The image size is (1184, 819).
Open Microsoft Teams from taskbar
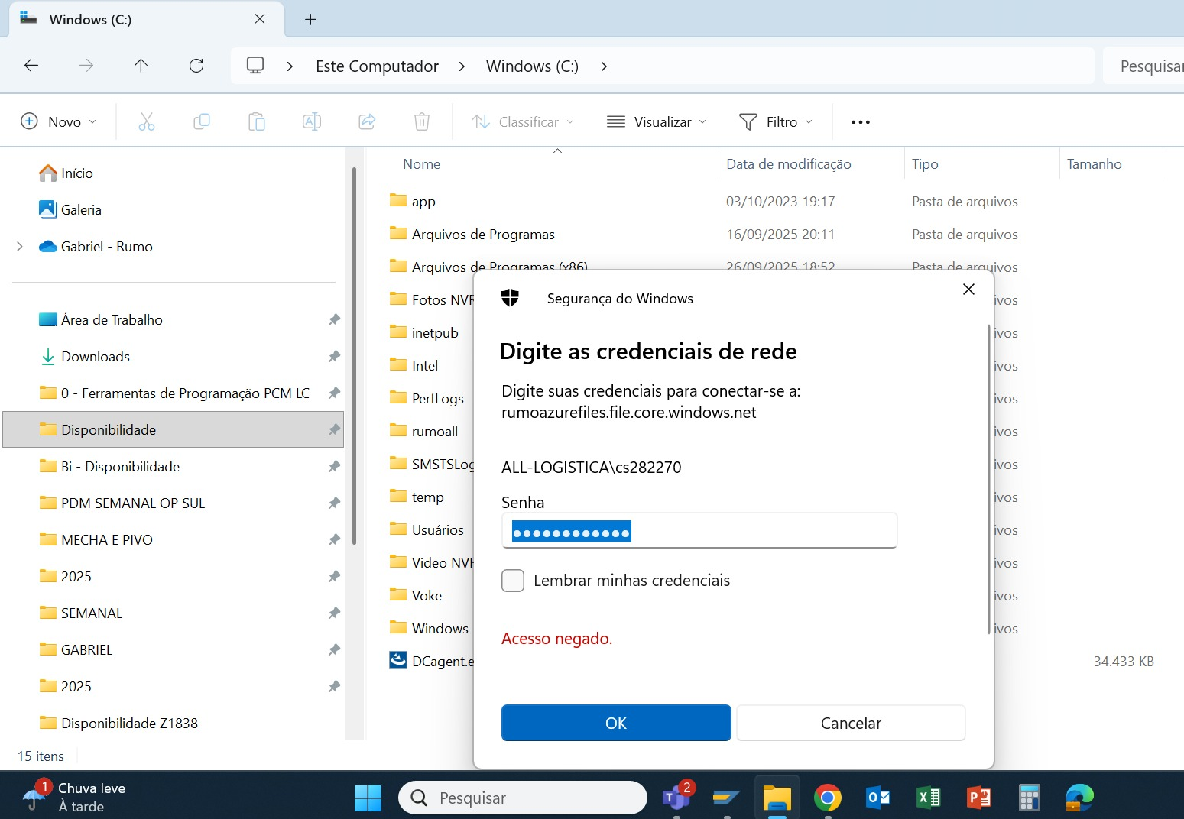pyautogui.click(x=676, y=798)
